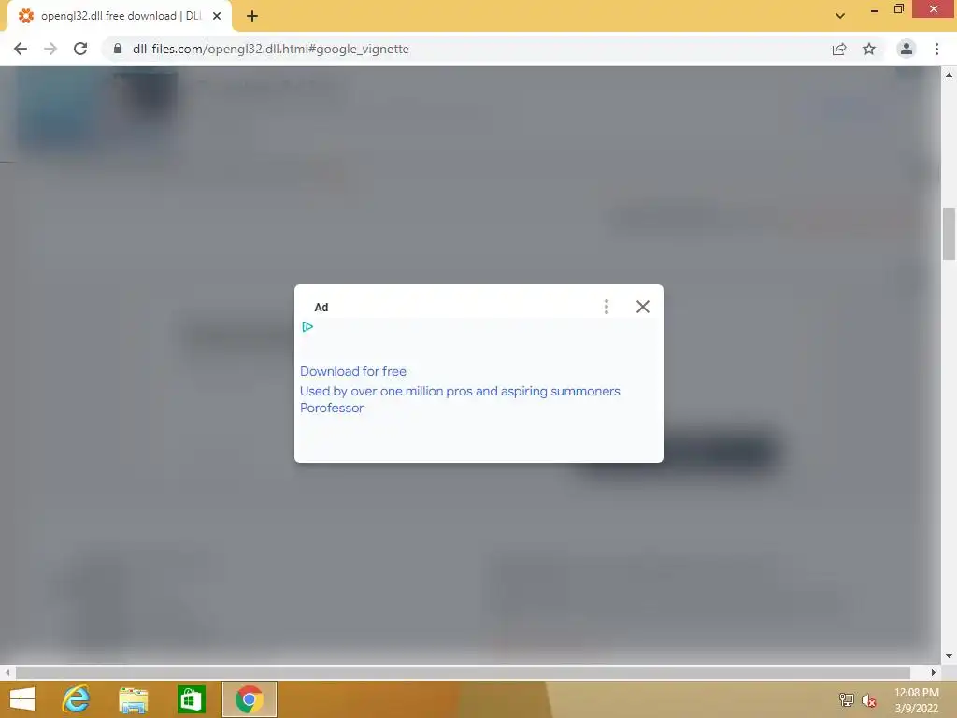Click the horizontal scrollbar left arrow
Viewport: 957px width, 718px height.
click(x=7, y=672)
